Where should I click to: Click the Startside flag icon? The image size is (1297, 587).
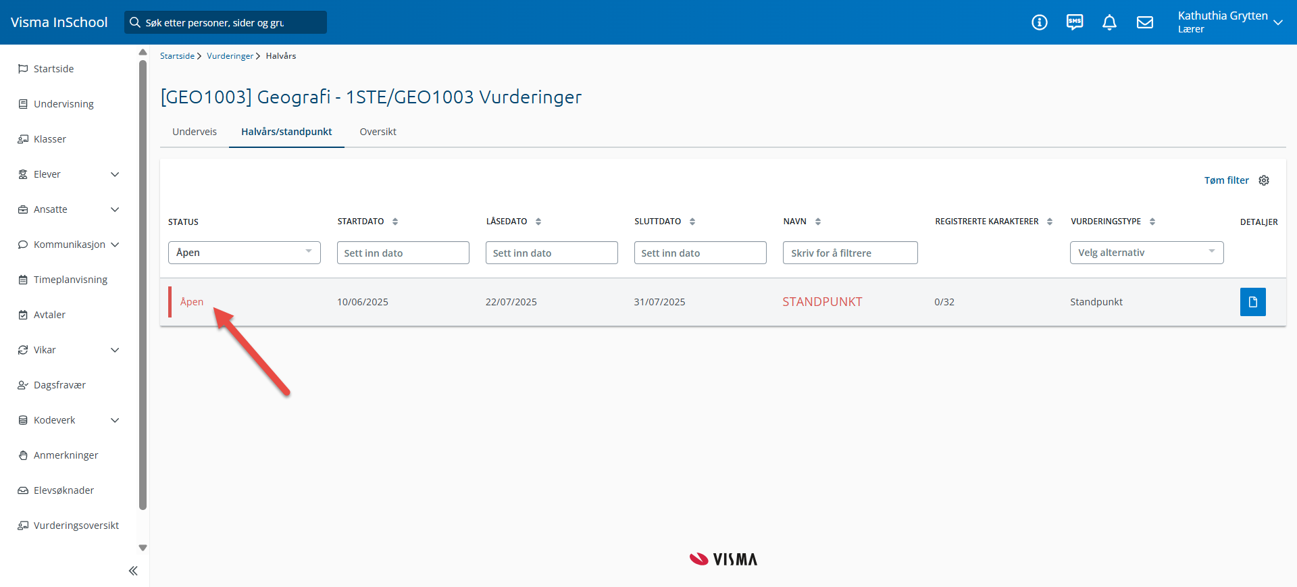23,69
